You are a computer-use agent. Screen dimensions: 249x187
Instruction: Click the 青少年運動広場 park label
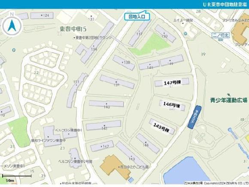click(228, 100)
